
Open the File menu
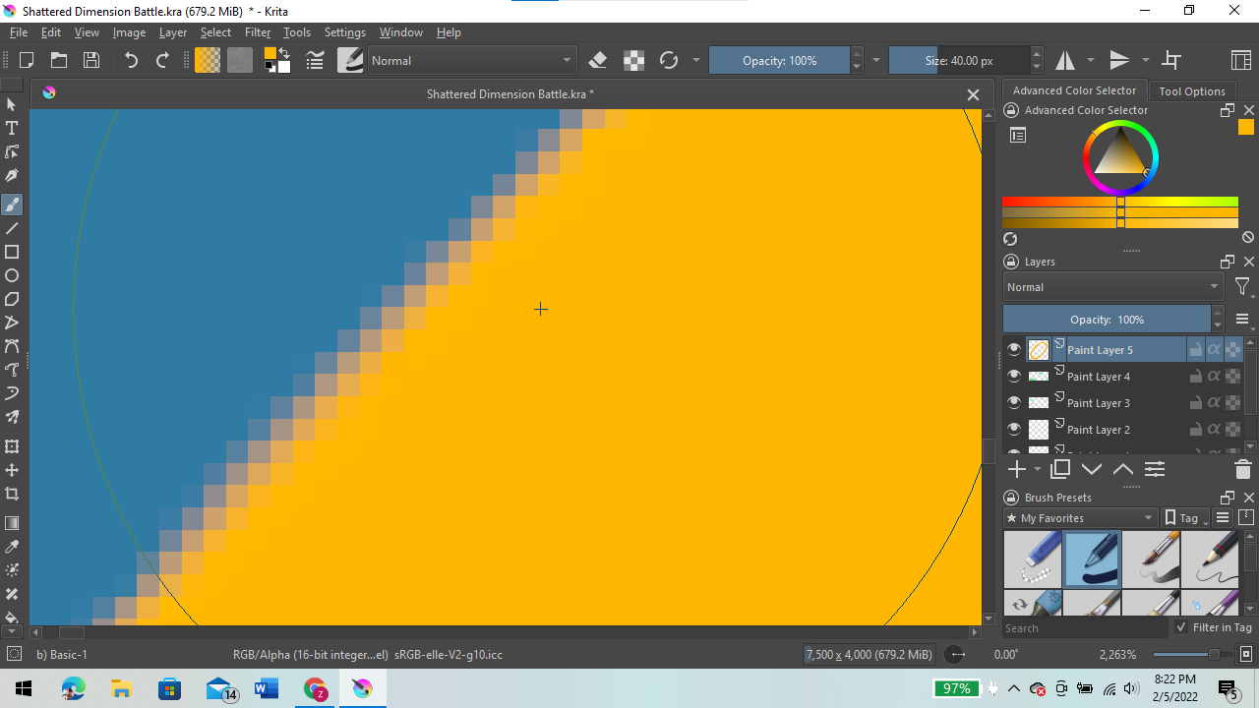coord(19,32)
